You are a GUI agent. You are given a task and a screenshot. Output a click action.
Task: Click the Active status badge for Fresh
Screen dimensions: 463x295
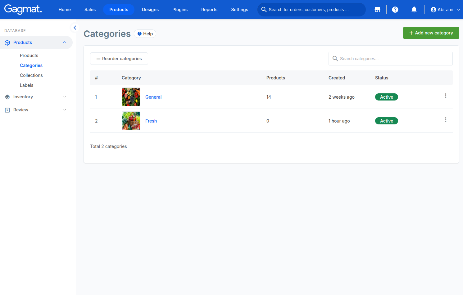387,121
